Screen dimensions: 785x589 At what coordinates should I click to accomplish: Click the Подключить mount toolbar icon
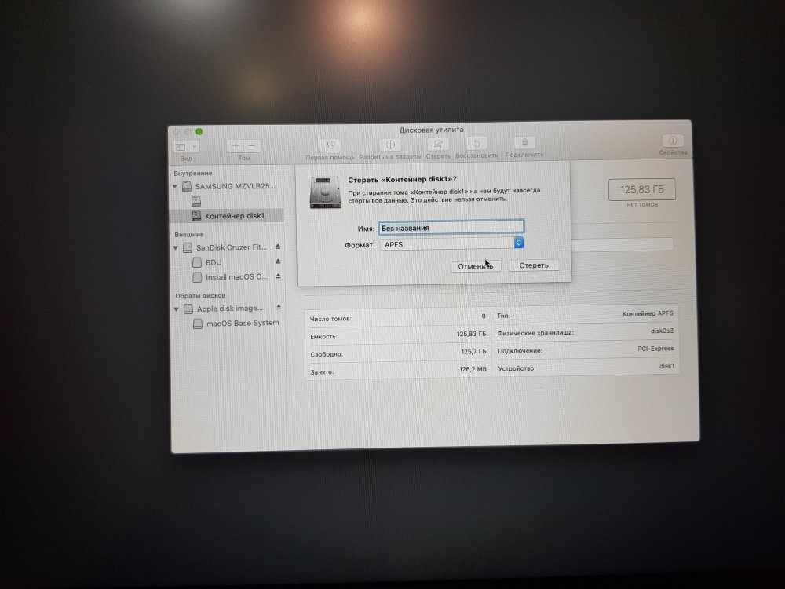[524, 144]
